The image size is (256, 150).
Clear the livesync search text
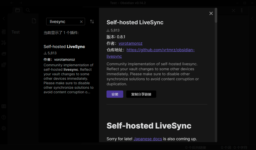point(81,22)
